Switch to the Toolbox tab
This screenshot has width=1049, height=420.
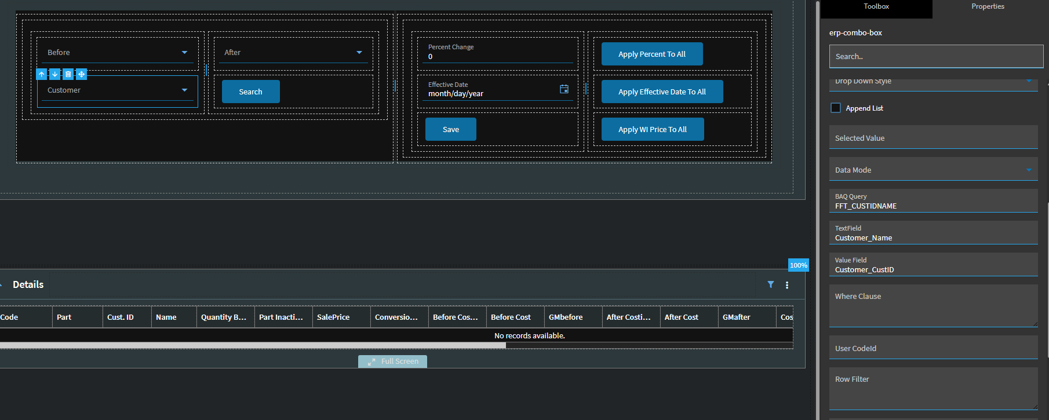tap(876, 7)
